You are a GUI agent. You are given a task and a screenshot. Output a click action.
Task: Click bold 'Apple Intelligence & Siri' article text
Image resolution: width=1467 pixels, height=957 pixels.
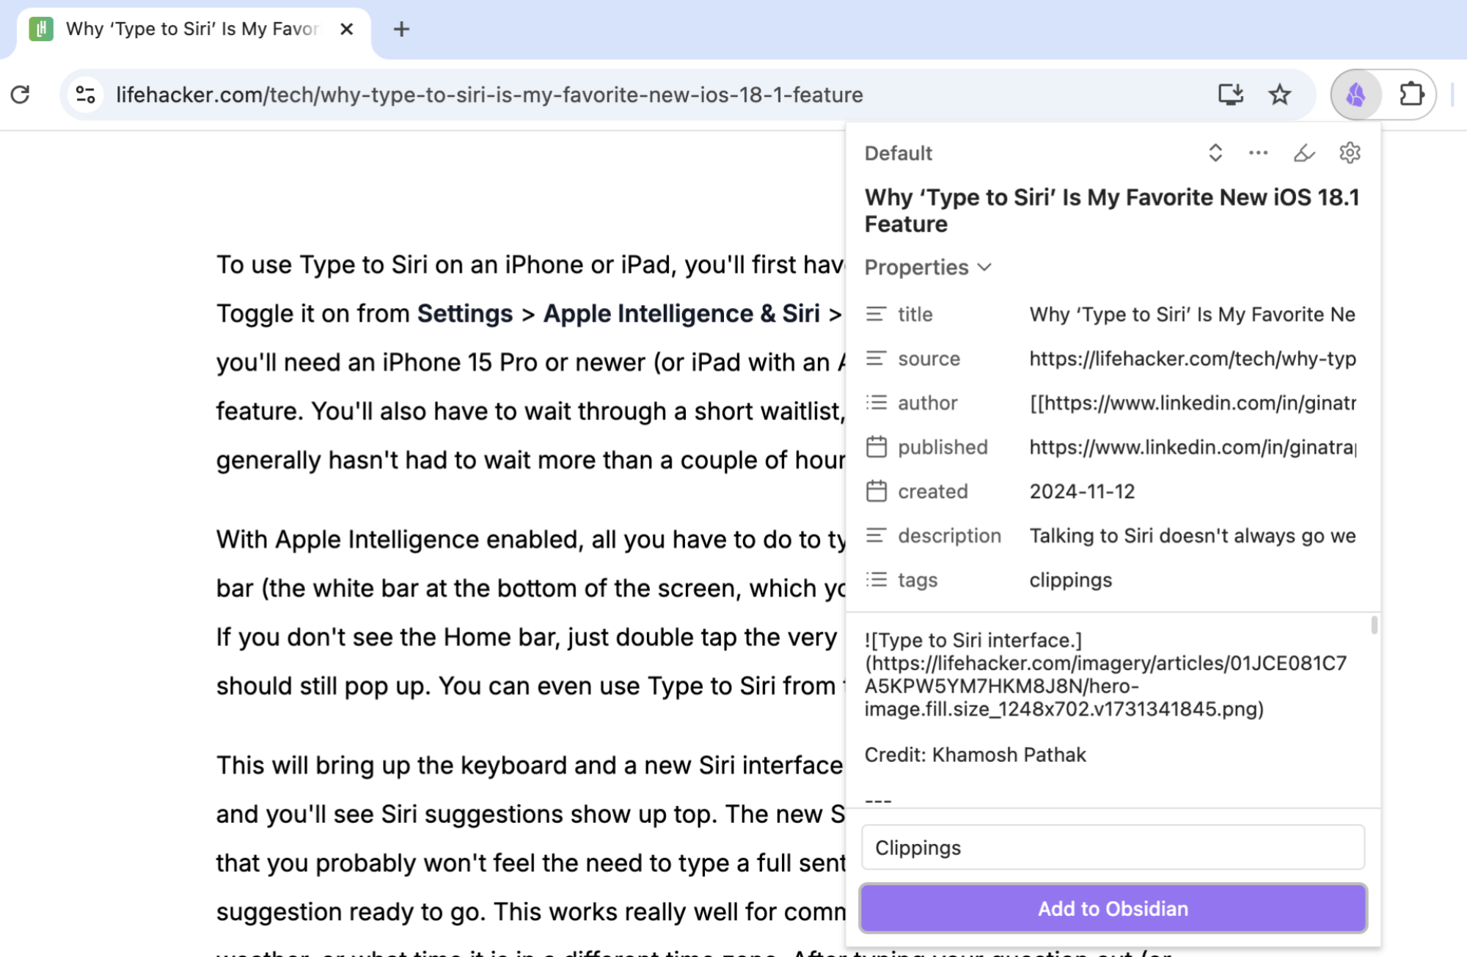pyautogui.click(x=681, y=313)
